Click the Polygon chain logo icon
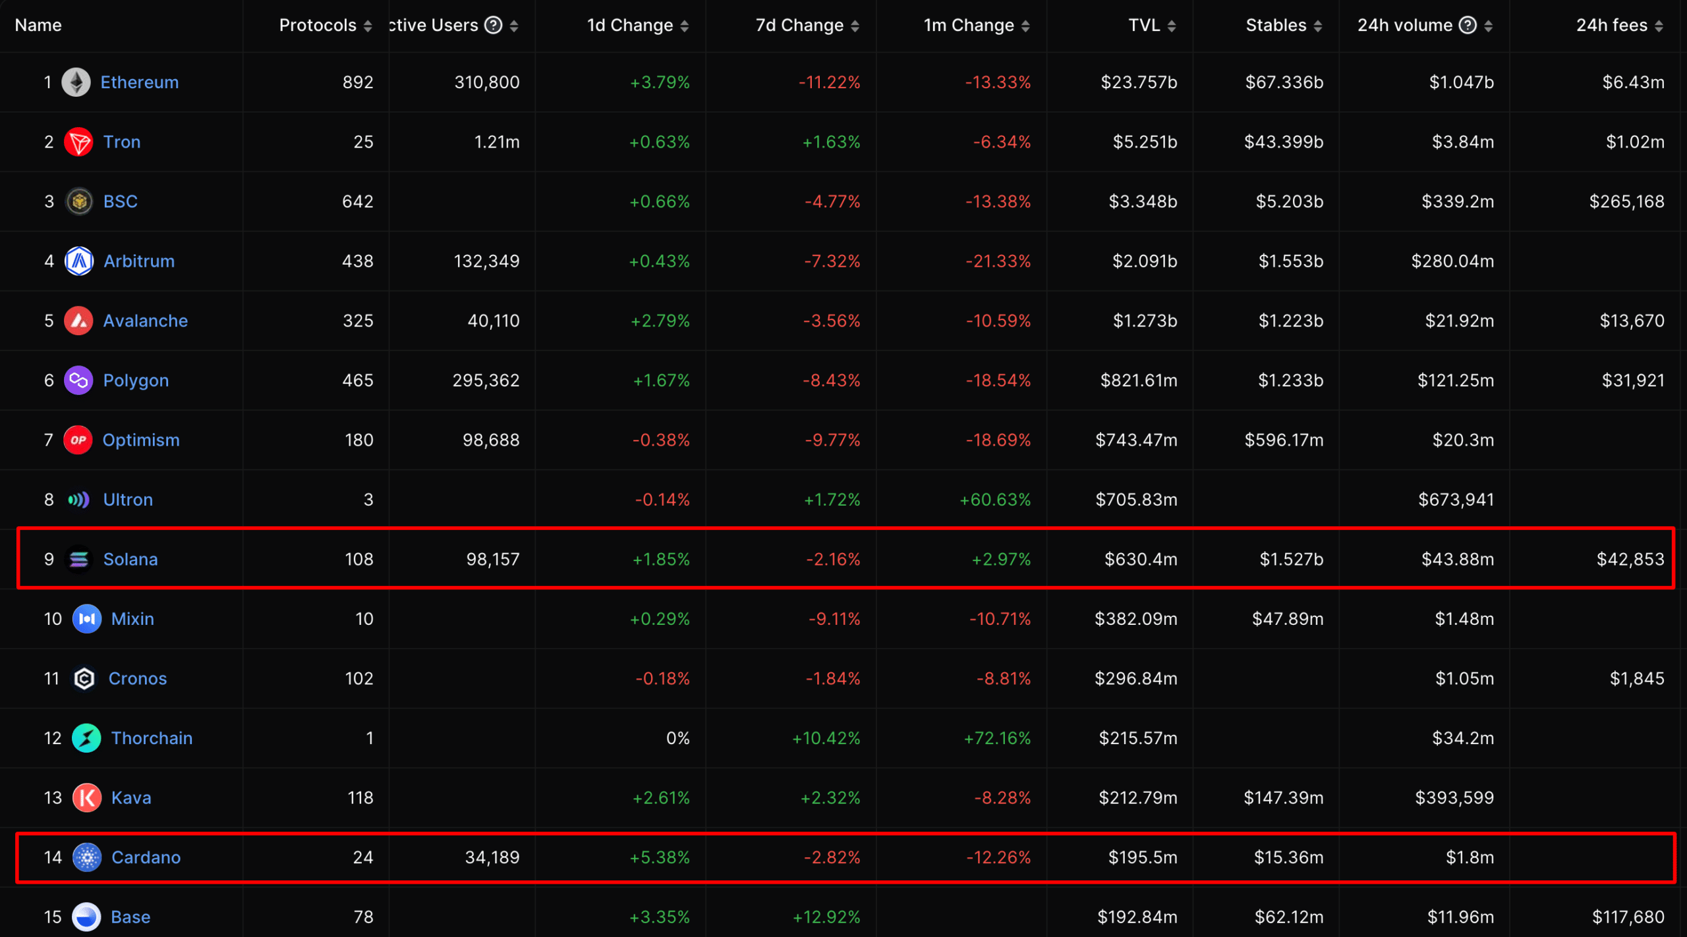 78,381
